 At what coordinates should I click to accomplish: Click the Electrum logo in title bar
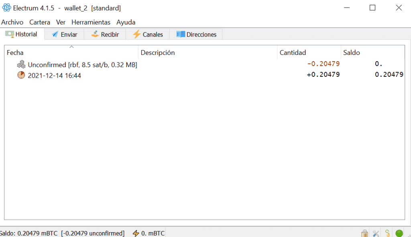(6, 8)
